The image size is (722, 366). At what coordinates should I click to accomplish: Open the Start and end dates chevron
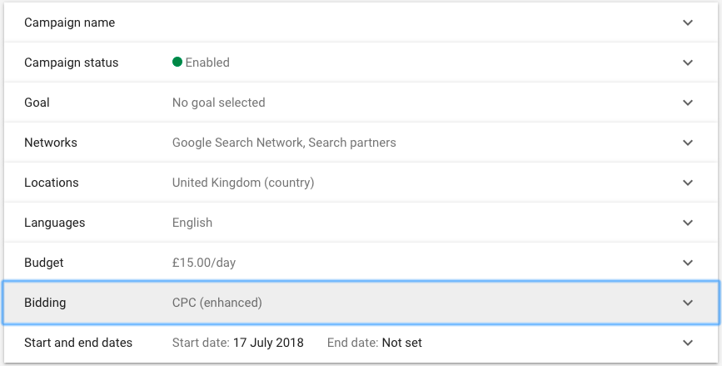[x=688, y=343]
